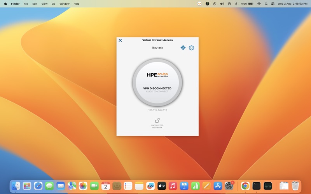Launch Keynote from the Dock
The height and width of the screenshot is (194, 311).
click(x=184, y=186)
